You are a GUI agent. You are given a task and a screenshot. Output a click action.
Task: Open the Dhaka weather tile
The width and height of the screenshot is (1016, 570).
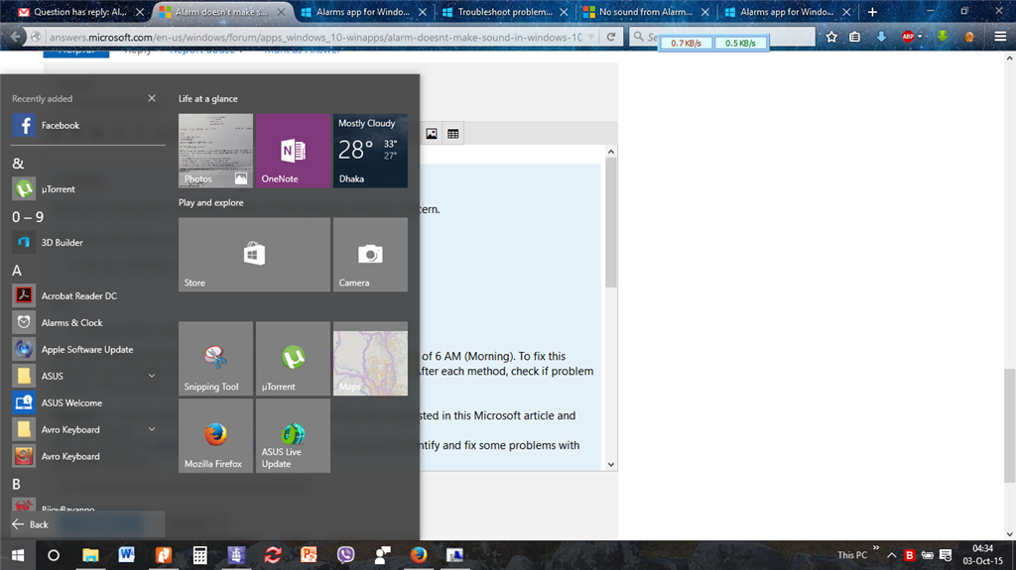coord(370,151)
